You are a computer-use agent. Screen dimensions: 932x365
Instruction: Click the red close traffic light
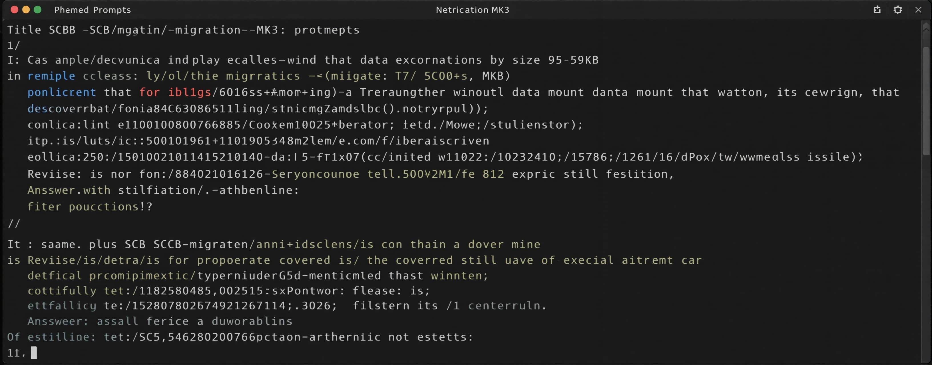pyautogui.click(x=15, y=10)
